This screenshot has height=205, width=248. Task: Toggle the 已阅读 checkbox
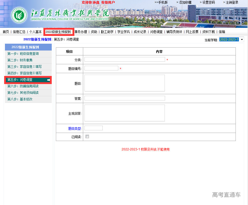coord(87,137)
